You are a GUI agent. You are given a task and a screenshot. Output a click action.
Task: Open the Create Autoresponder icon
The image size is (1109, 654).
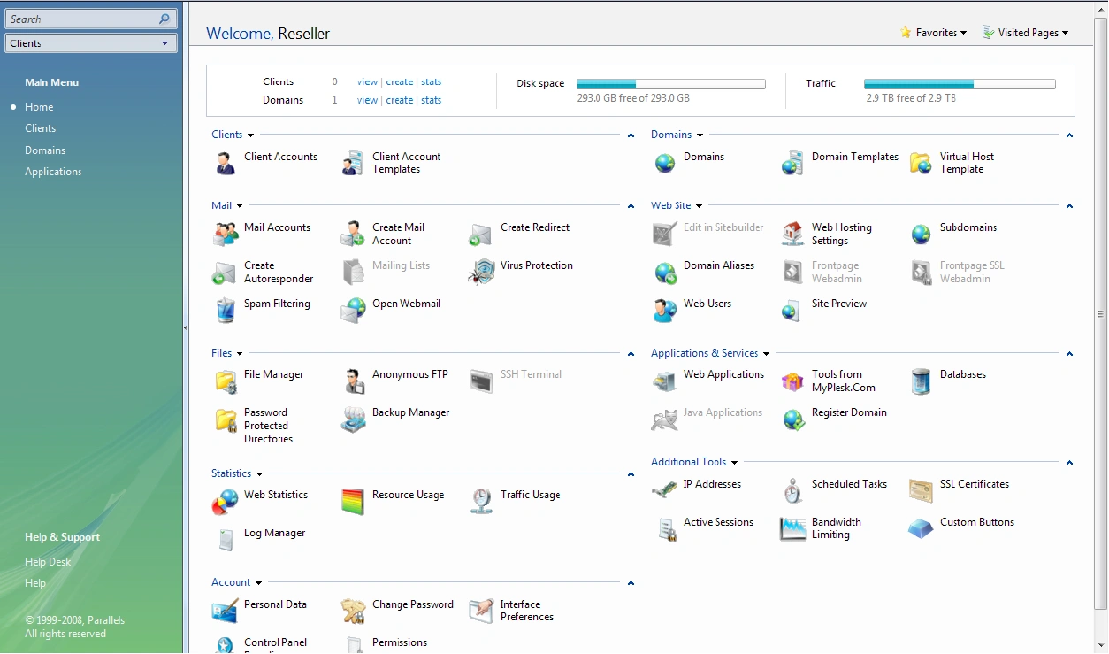coord(226,272)
